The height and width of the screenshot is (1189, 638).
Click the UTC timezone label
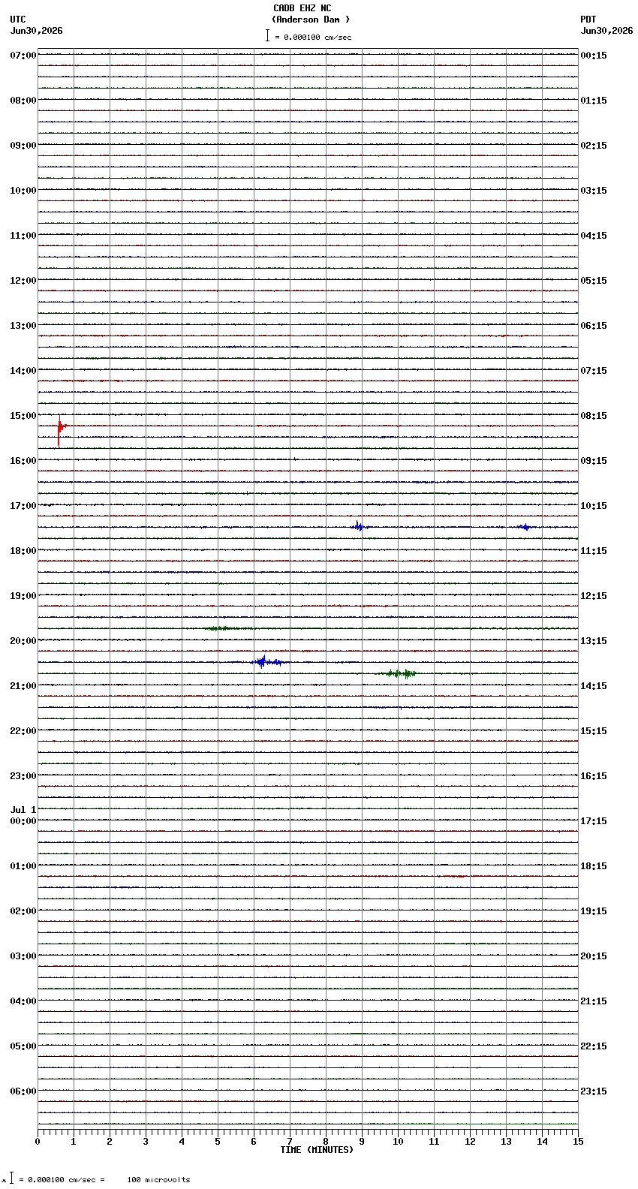tap(18, 20)
